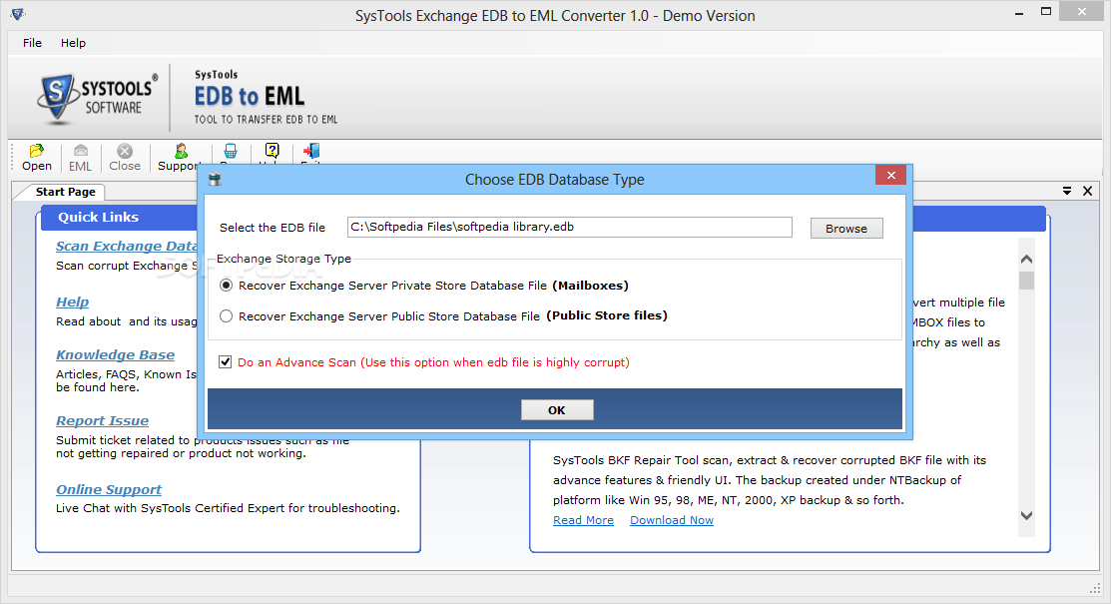Open the Help quick link

[x=72, y=302]
